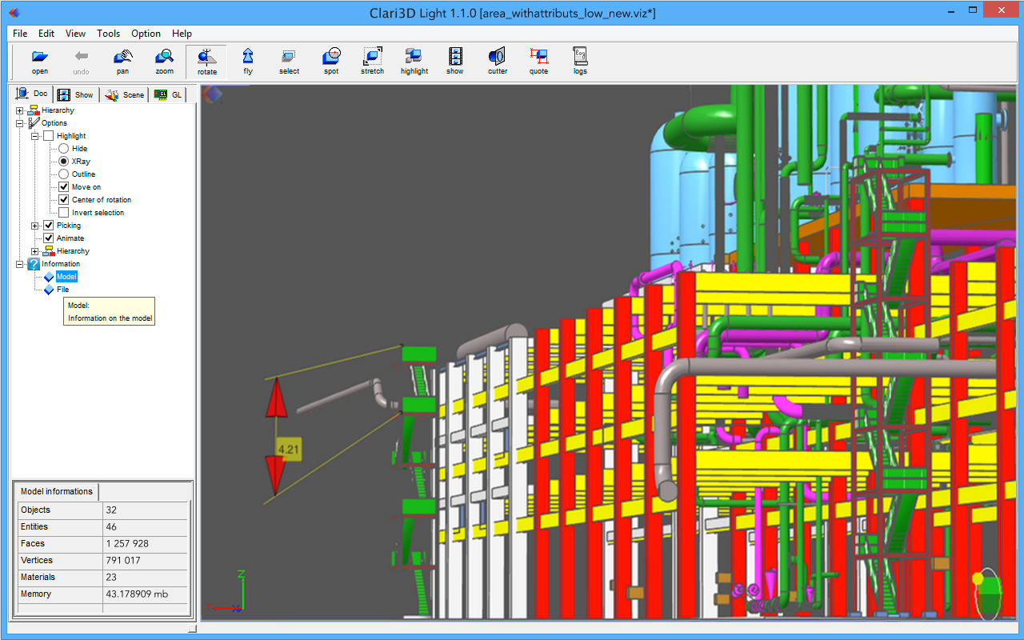Click the Options tree label
The width and height of the screenshot is (1024, 640).
(x=54, y=123)
